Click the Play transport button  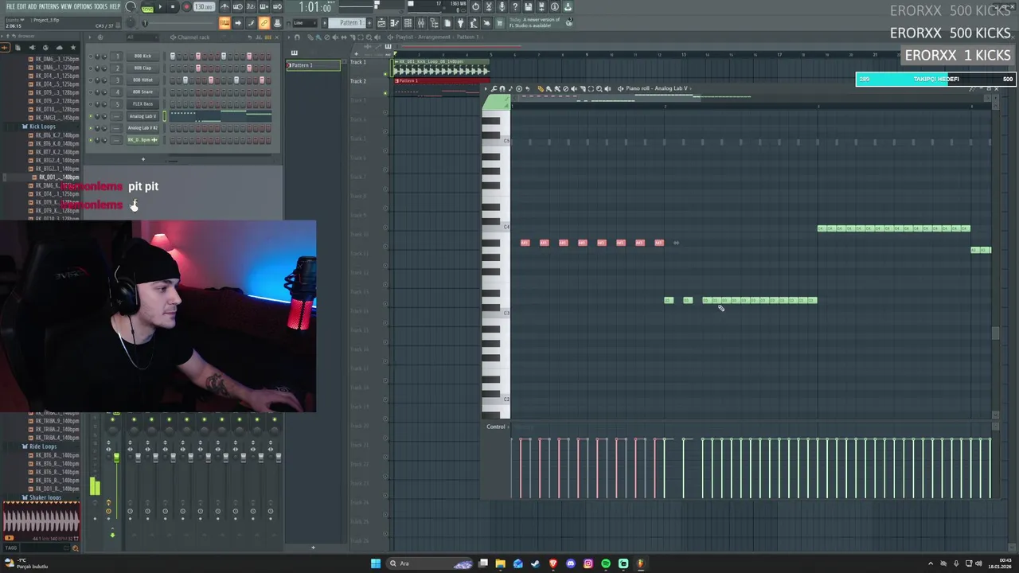[160, 7]
